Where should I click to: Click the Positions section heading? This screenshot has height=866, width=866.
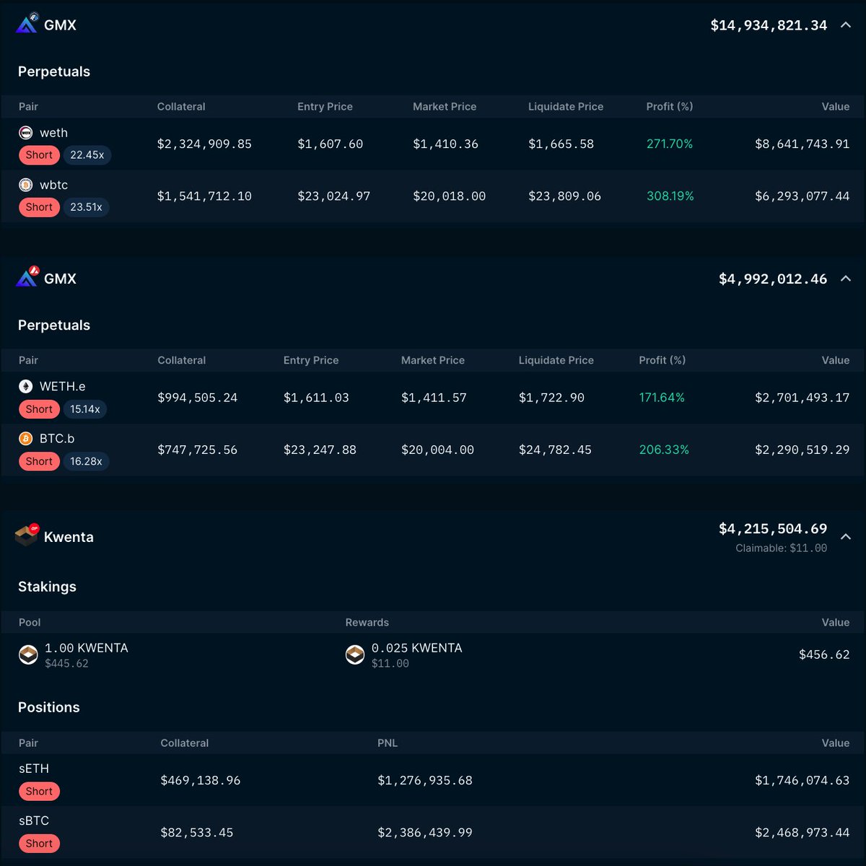[49, 707]
